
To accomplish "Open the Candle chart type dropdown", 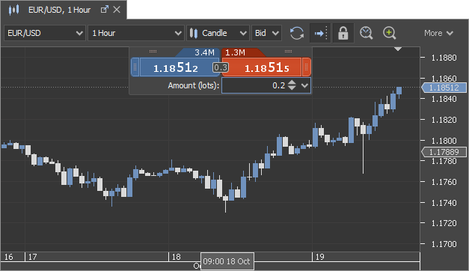I will [218, 33].
